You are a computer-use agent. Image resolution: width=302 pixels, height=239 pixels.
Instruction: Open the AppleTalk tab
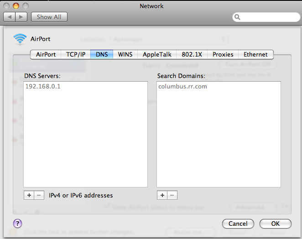point(157,54)
